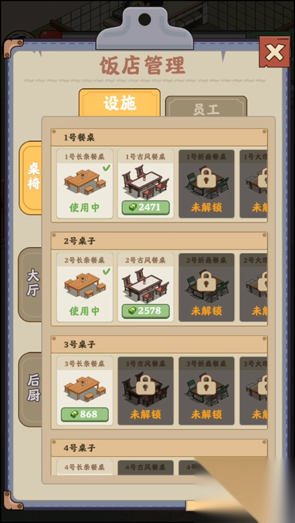Close the 饭店管理 panel with X
295x523 pixels.
click(x=275, y=52)
